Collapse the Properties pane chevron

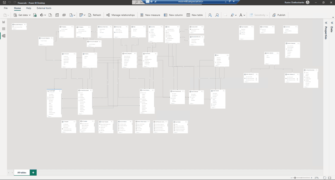tap(326, 23)
